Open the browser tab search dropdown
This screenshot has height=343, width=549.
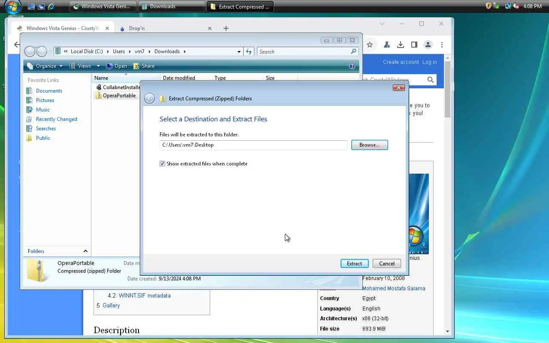tap(382, 24)
